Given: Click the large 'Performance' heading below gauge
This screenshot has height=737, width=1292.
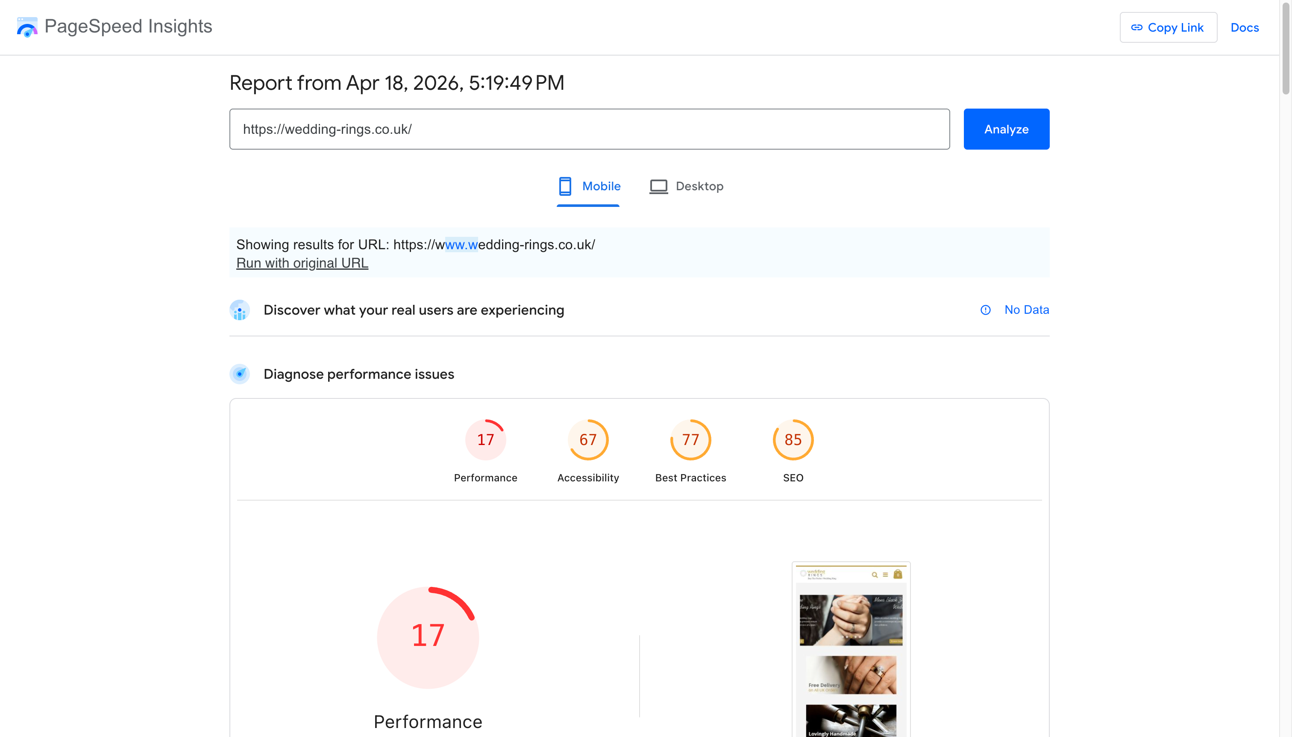Looking at the screenshot, I should point(428,722).
